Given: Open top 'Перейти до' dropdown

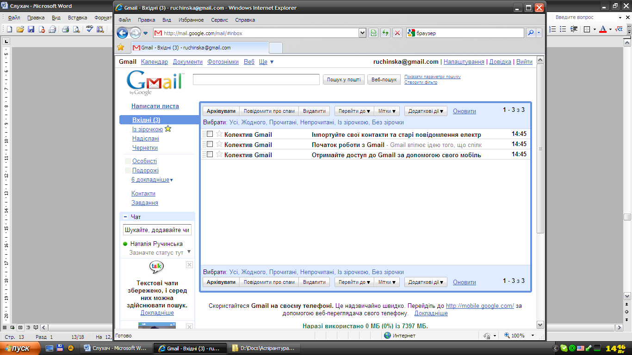Looking at the screenshot, I should [354, 111].
